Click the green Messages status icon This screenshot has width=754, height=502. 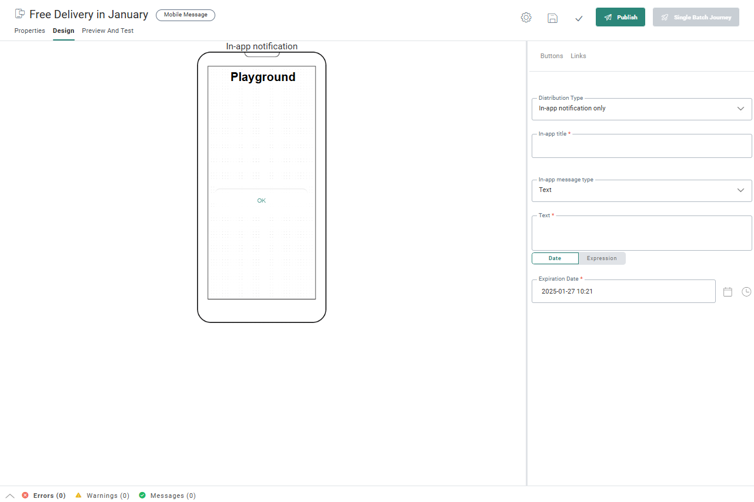(x=142, y=496)
